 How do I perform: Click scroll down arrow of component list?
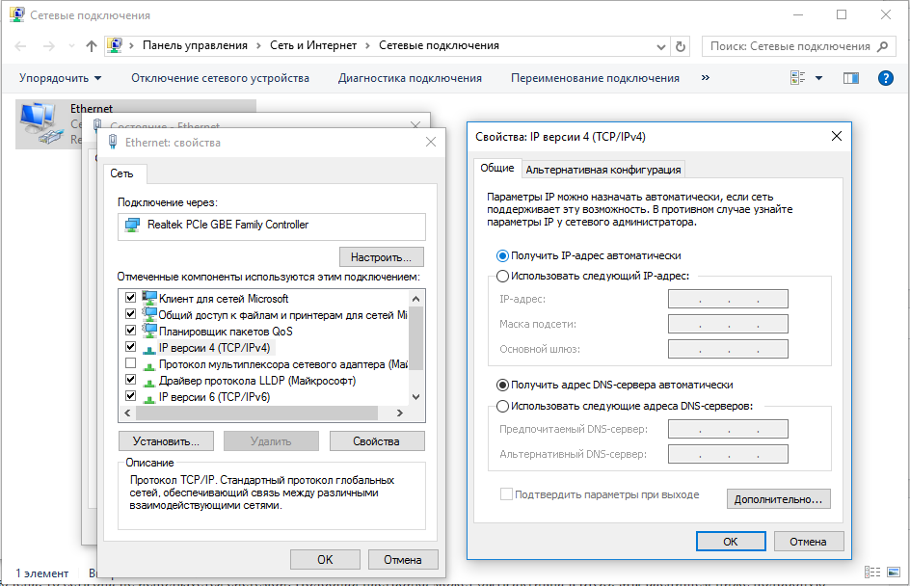[415, 397]
